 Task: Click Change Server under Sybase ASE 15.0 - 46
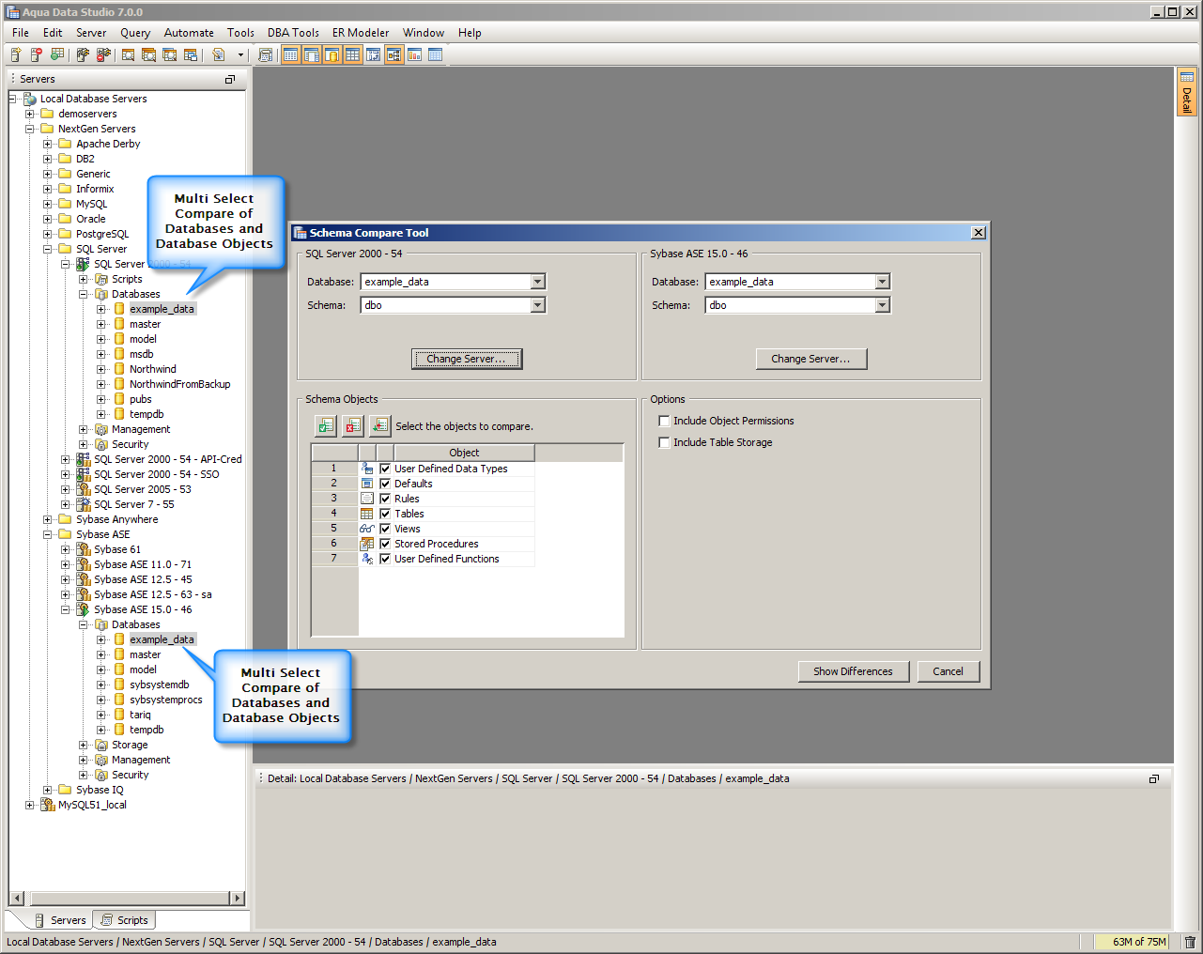coord(811,359)
